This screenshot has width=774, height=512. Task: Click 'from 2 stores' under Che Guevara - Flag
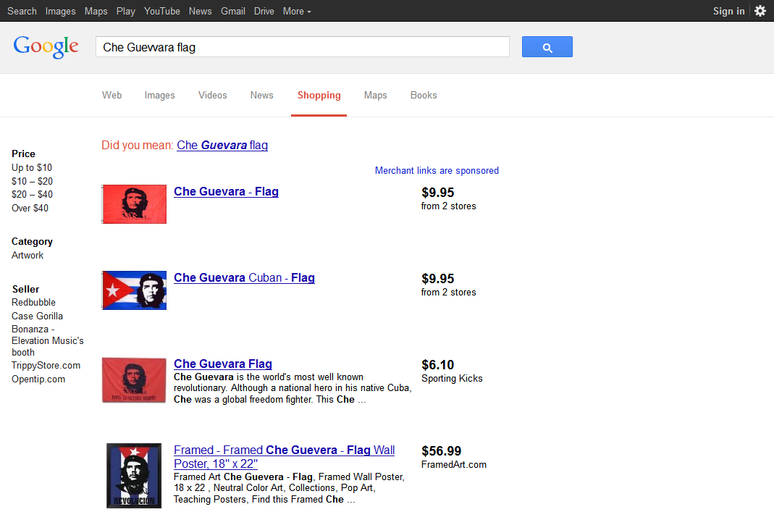(449, 206)
